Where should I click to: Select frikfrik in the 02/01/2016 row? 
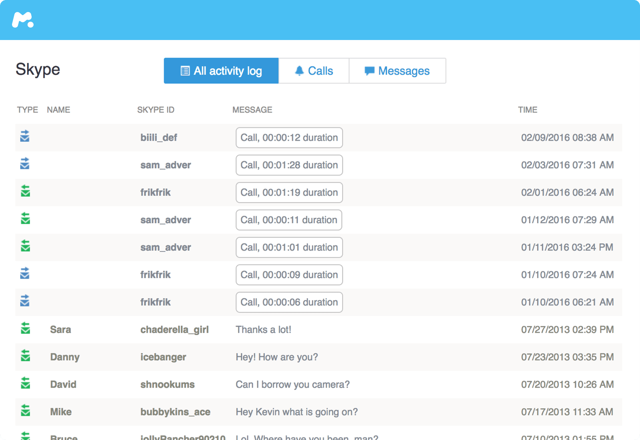click(155, 192)
